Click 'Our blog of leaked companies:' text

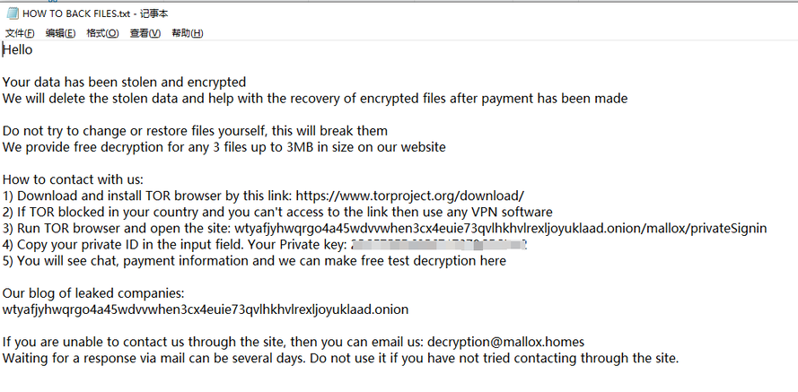[x=92, y=293]
